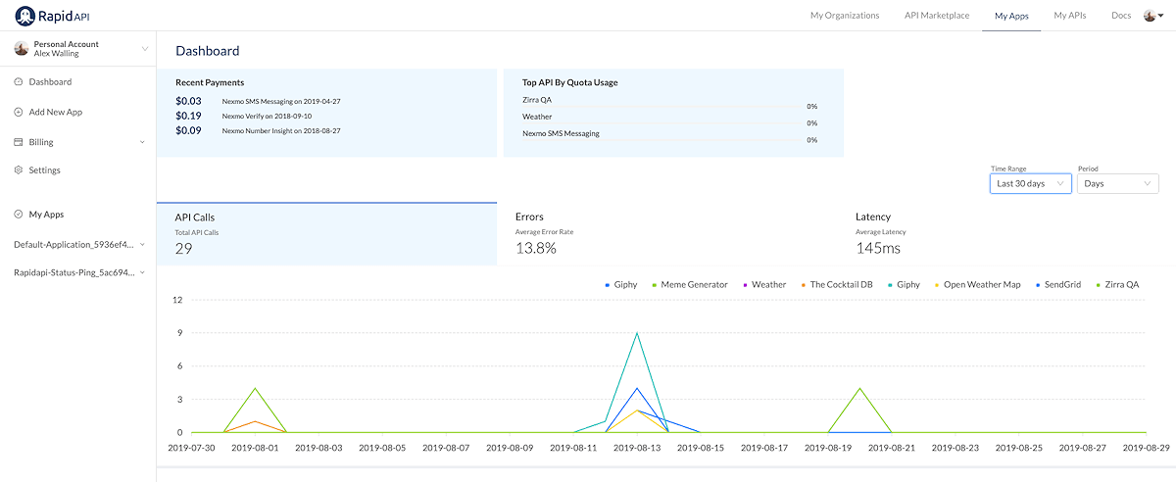Expand Rapidapi-Status-Ping_5ac694 app chevron
Image resolution: width=1176 pixels, height=482 pixels.
point(143,272)
